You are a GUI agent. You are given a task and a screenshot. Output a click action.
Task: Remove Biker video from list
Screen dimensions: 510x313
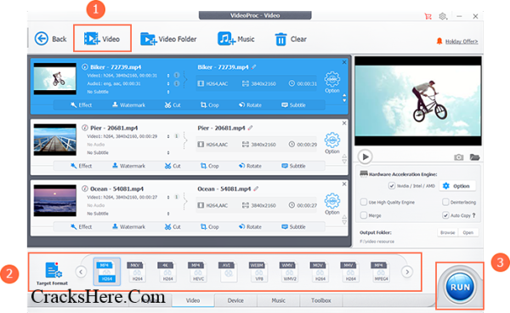point(344,62)
